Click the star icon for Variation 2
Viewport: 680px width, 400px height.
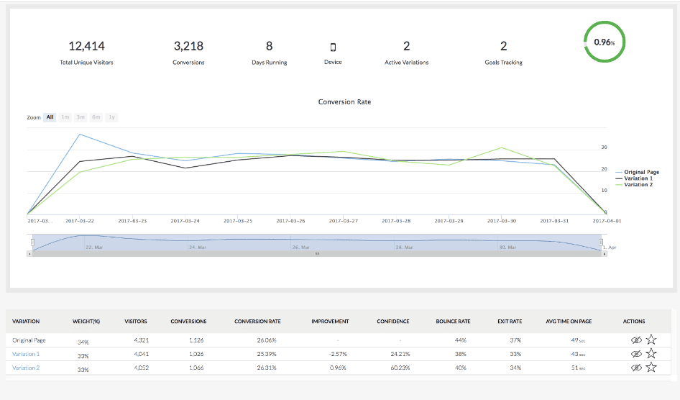click(651, 367)
